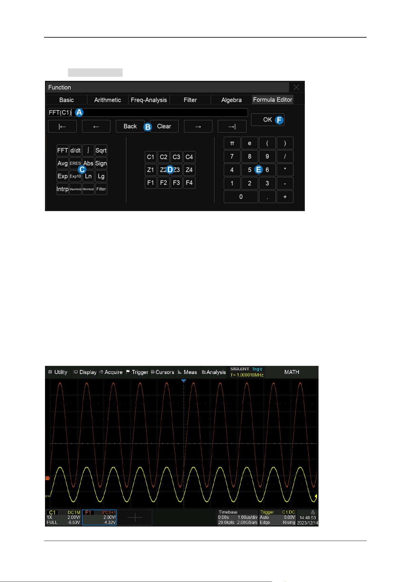Open the Filter tab
Image resolution: width=411 pixels, height=582 pixels.
coord(190,100)
